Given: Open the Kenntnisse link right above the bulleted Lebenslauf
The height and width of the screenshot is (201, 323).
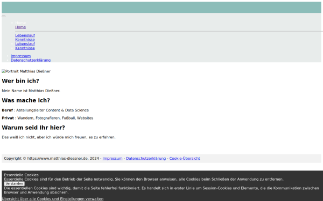Looking at the screenshot, I should point(25,40).
